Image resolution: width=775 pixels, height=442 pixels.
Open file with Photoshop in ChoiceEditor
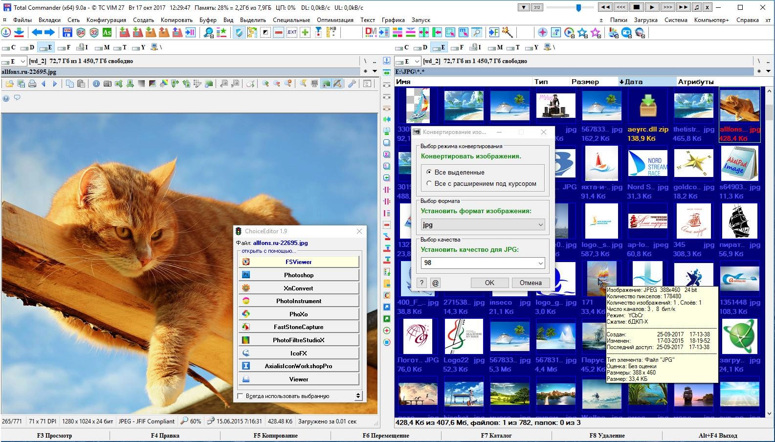tap(299, 275)
